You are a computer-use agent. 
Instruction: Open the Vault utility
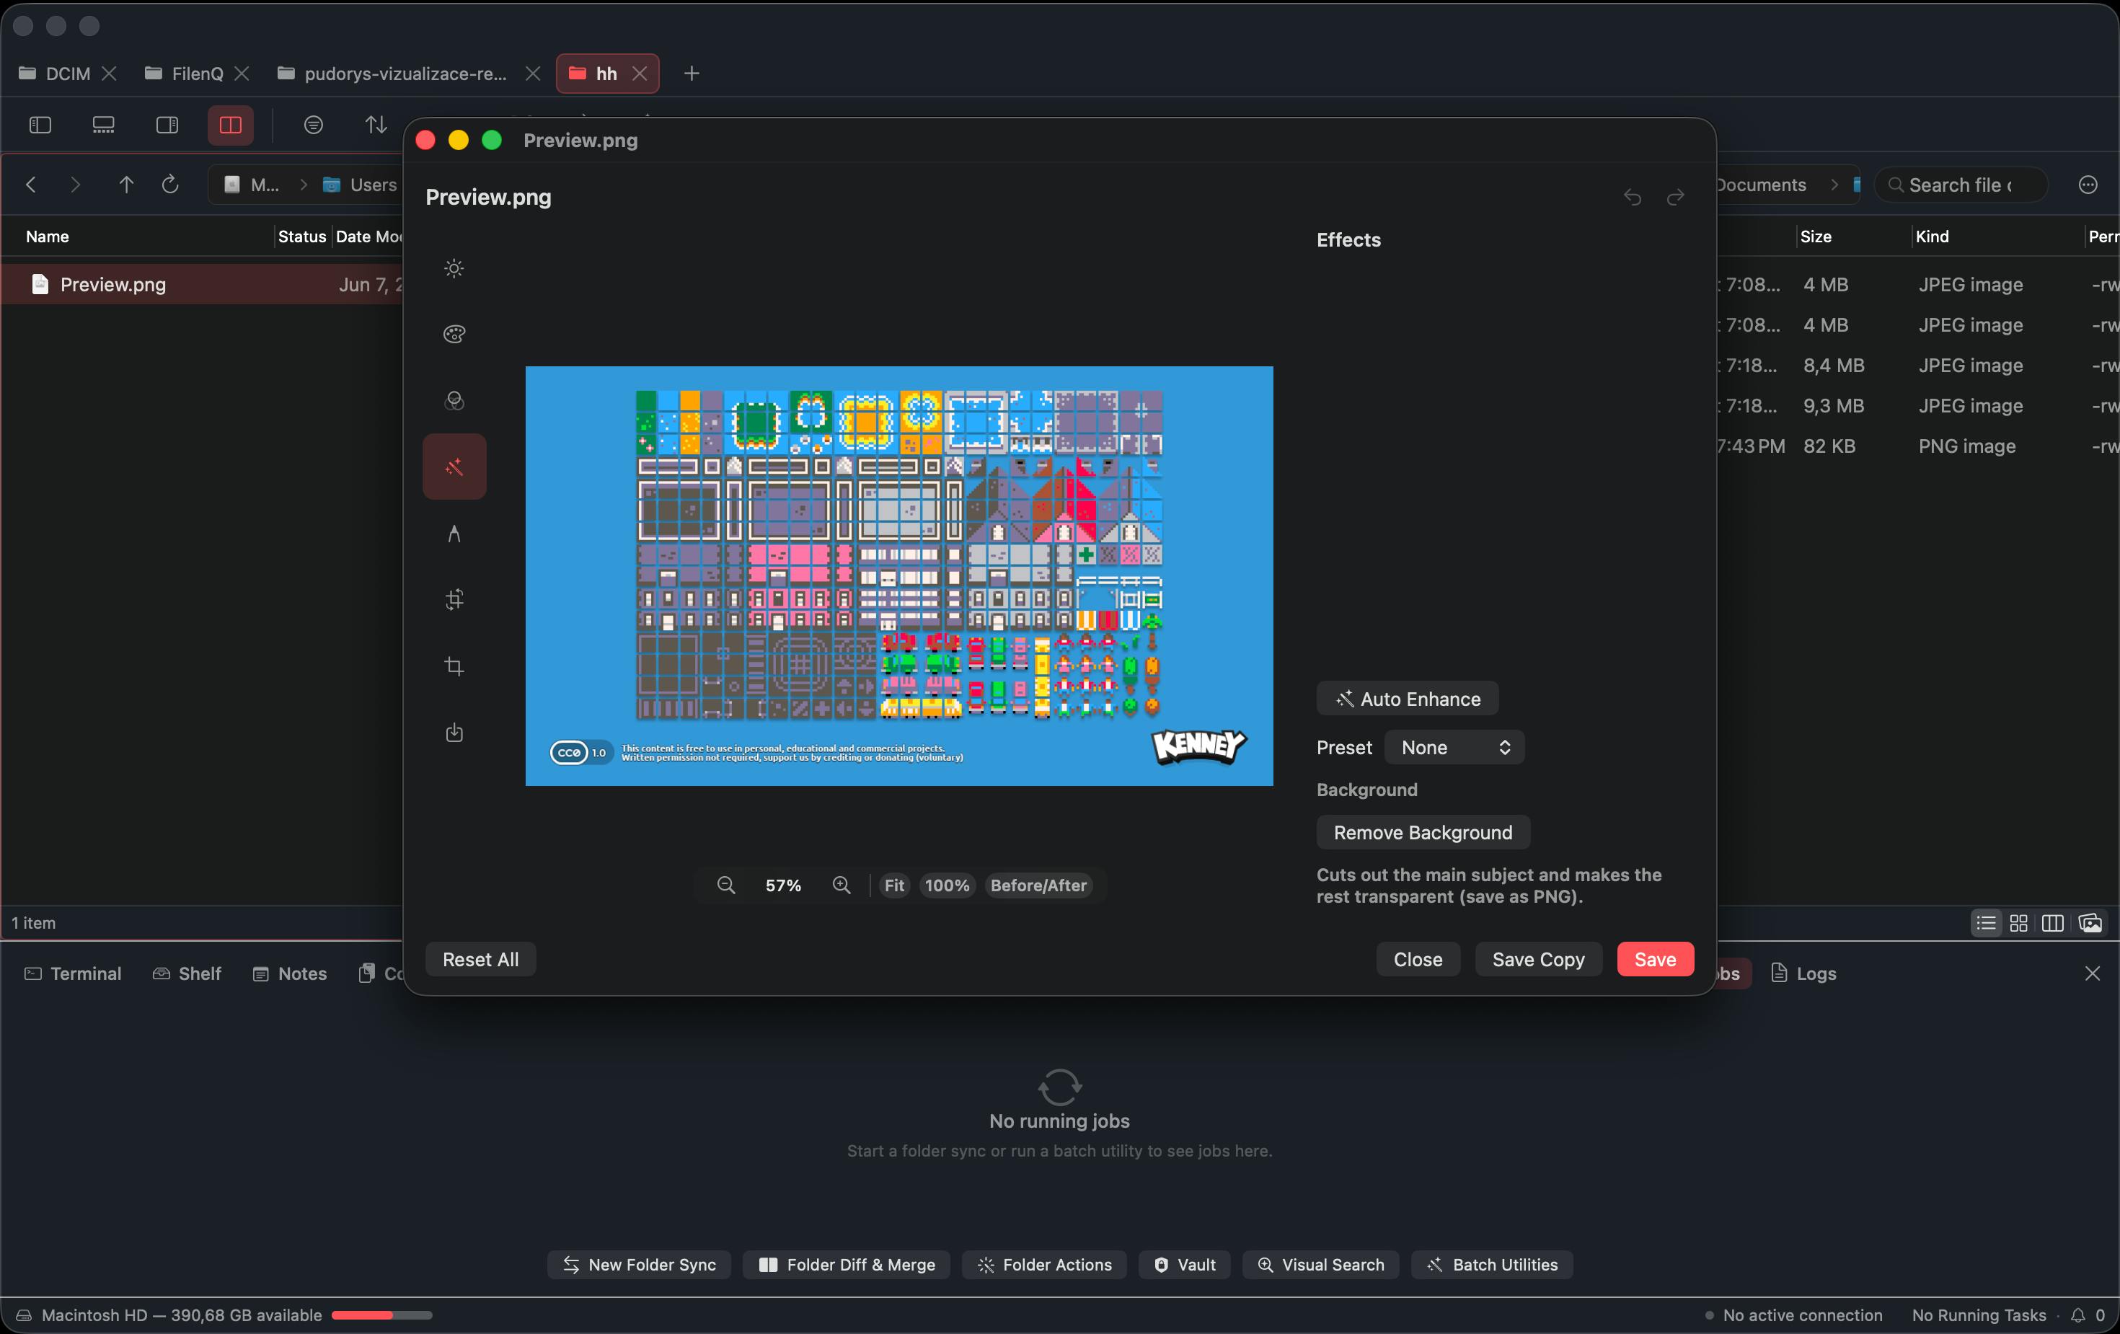[x=1185, y=1265]
